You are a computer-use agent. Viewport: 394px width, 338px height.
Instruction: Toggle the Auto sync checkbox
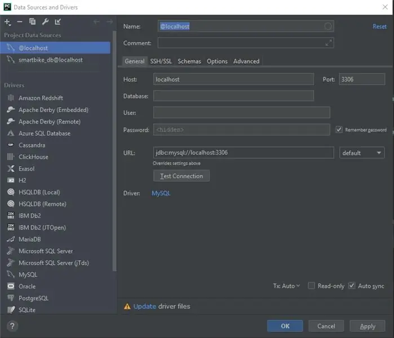[352, 286]
